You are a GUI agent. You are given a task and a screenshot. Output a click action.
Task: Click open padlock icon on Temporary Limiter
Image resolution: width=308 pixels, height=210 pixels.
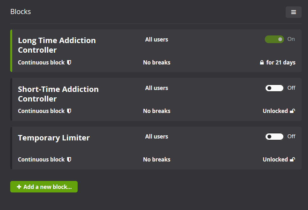click(x=292, y=159)
